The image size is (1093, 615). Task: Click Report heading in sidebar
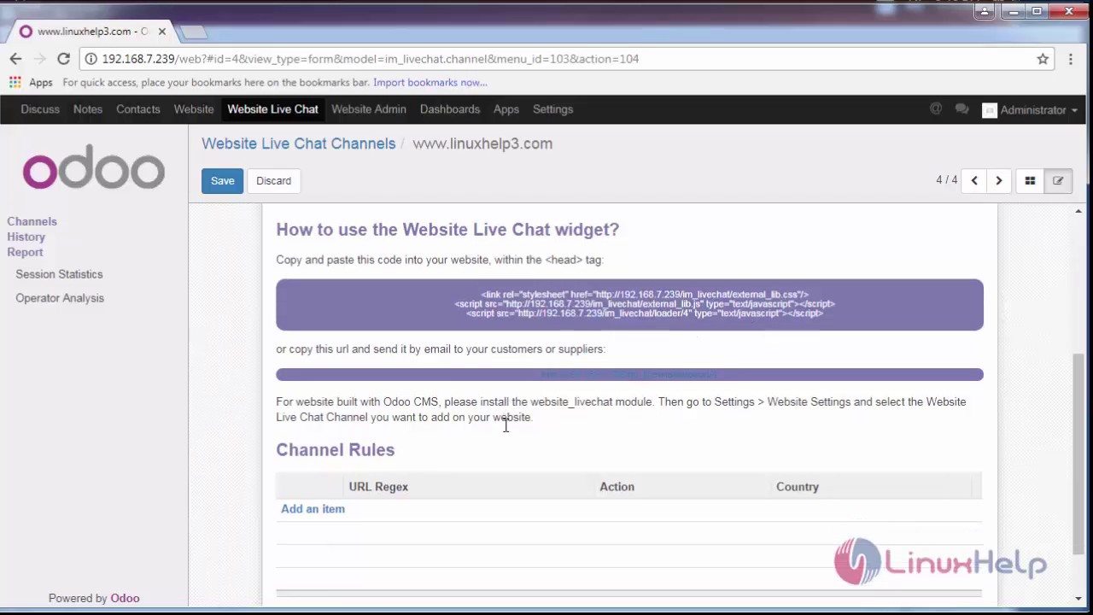(x=25, y=252)
